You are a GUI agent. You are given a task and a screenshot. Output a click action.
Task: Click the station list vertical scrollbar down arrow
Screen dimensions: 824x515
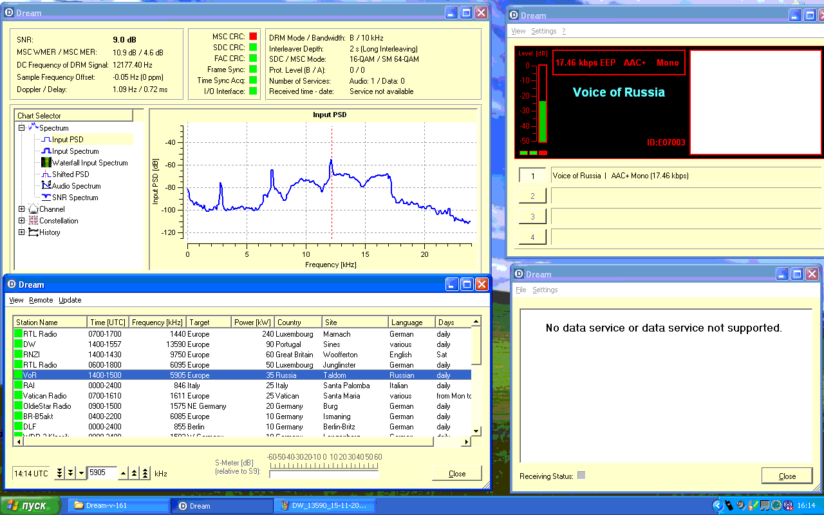pyautogui.click(x=476, y=431)
